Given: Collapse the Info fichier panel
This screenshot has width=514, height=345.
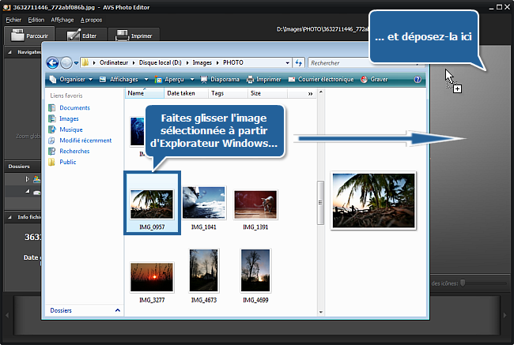Looking at the screenshot, I should coord(9,217).
